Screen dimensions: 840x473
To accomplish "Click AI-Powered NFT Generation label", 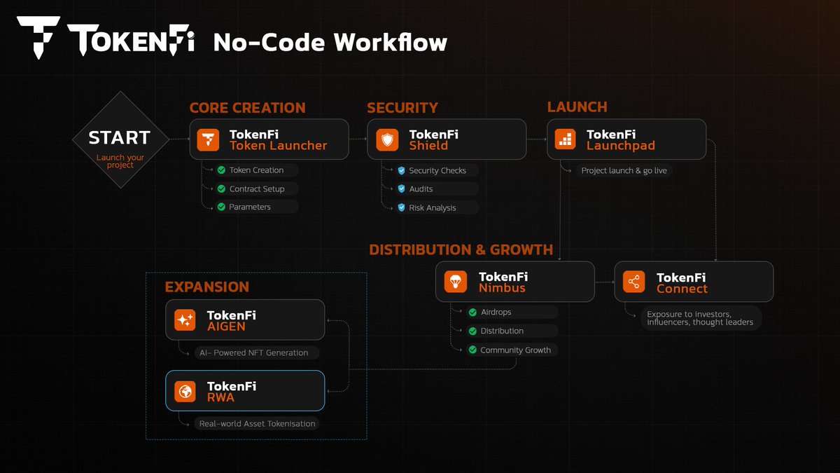I will pos(255,352).
